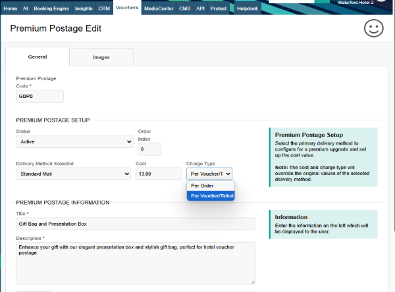Edit the Title field text
The image size is (395, 292).
click(136, 224)
